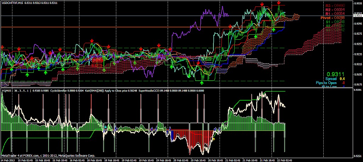Click the cyan arrow in the indicator panel
The height and width of the screenshot is (162, 363).
point(106,127)
